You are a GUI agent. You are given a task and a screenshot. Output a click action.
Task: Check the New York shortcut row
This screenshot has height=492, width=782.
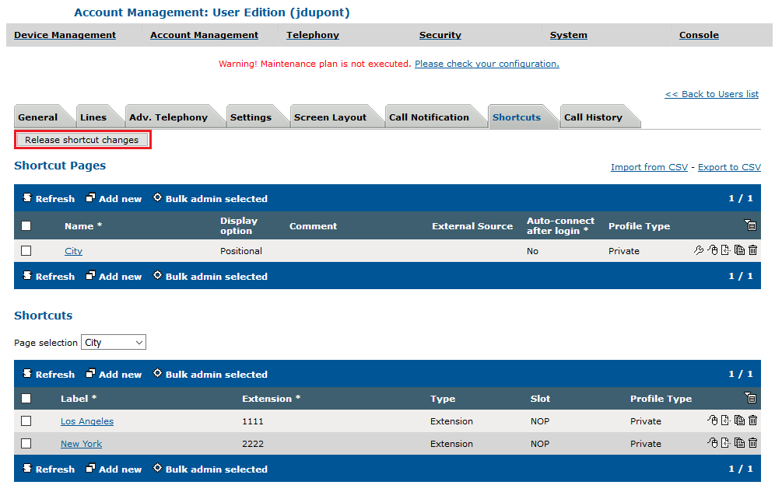point(26,444)
